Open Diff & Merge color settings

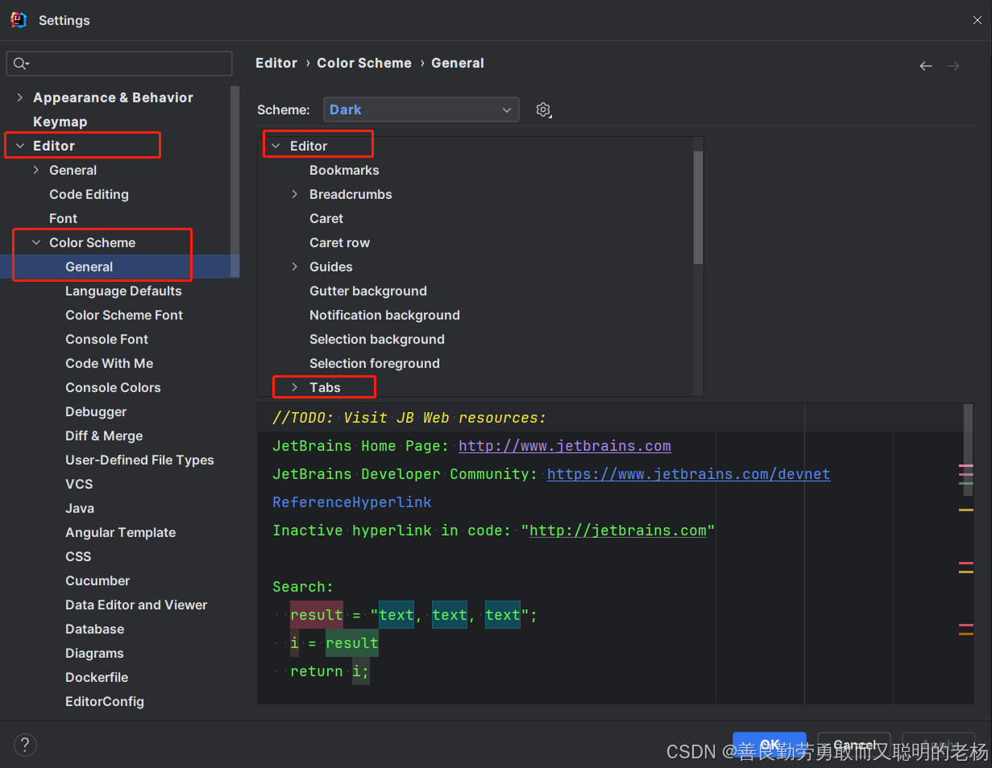tap(104, 436)
